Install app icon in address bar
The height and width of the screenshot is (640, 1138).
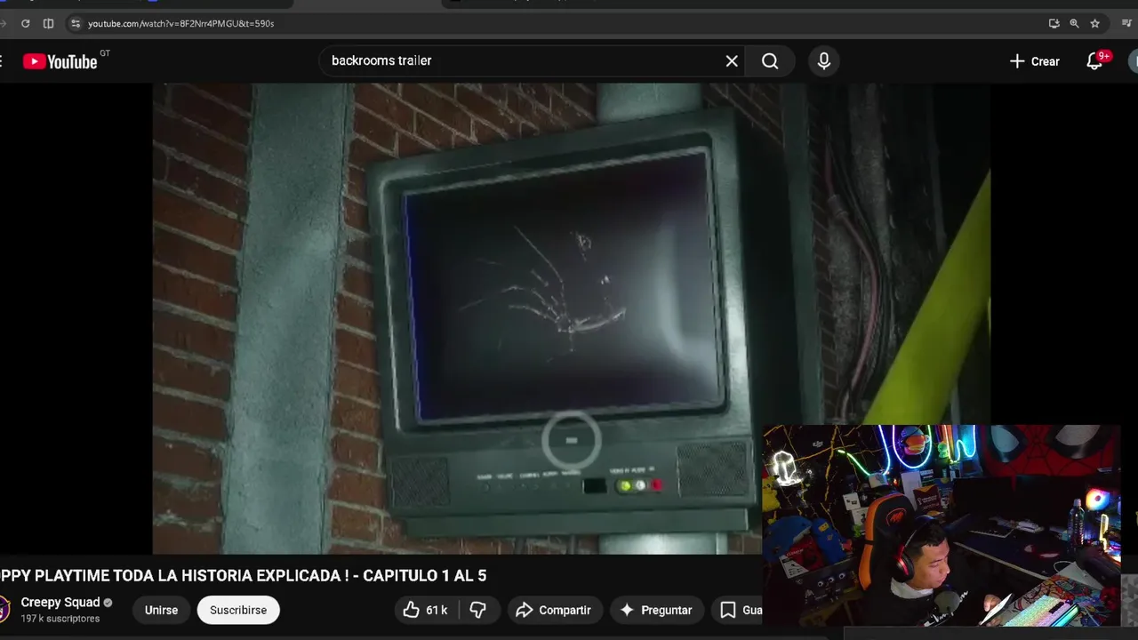tap(1054, 23)
